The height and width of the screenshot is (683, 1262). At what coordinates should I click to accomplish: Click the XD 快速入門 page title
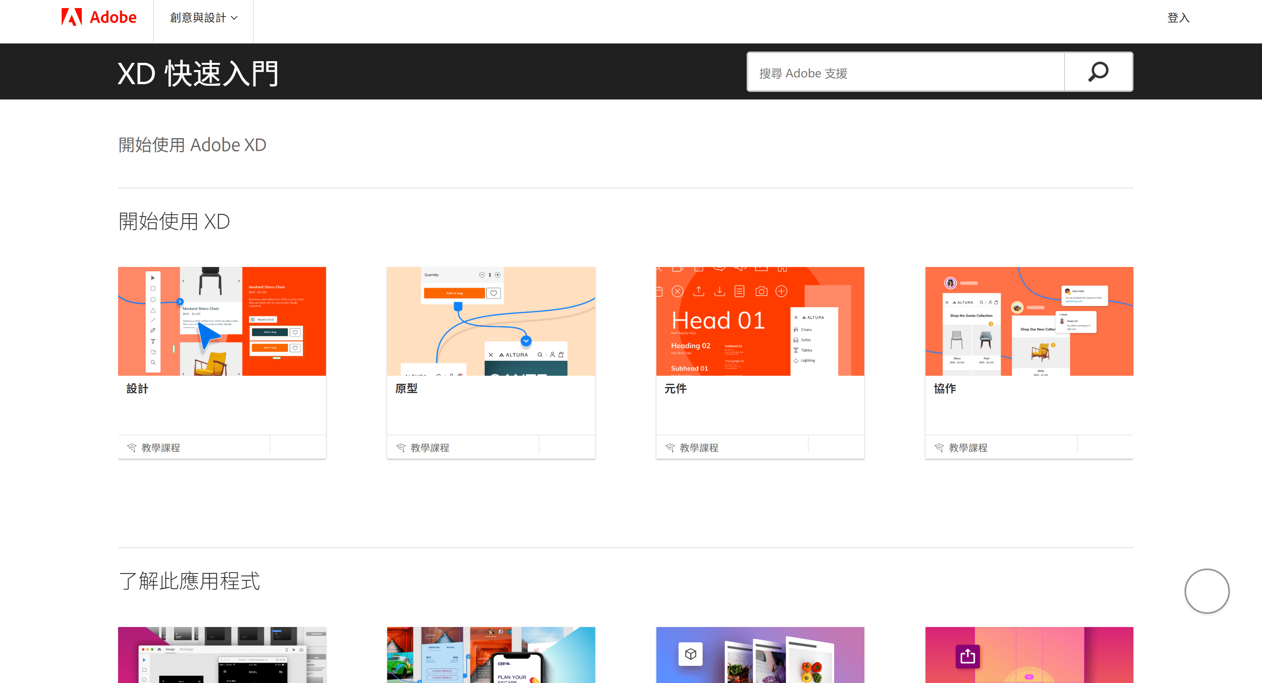coord(198,73)
